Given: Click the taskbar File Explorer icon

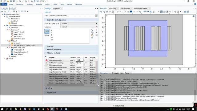Looking at the screenshot, I should [x=16, y=109].
